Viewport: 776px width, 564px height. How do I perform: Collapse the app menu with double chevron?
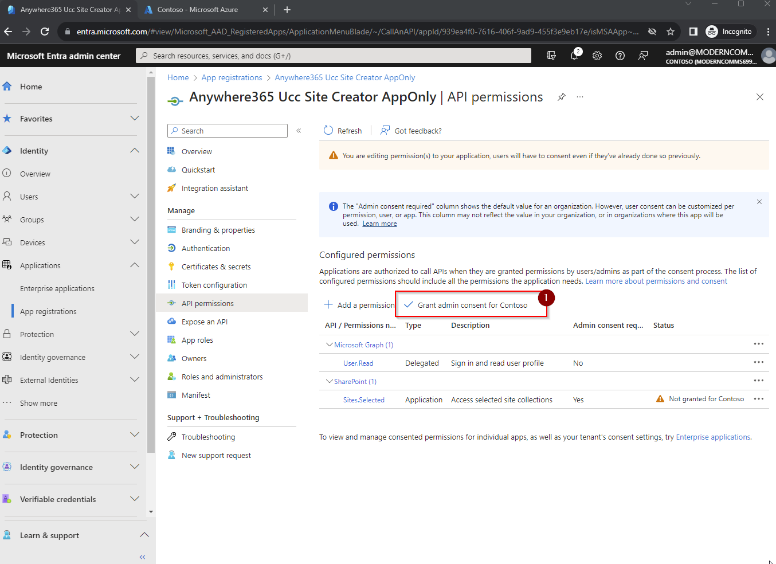pos(299,131)
